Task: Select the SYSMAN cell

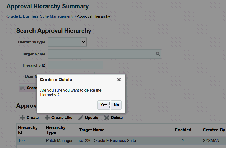Action: pyautogui.click(x=214, y=141)
